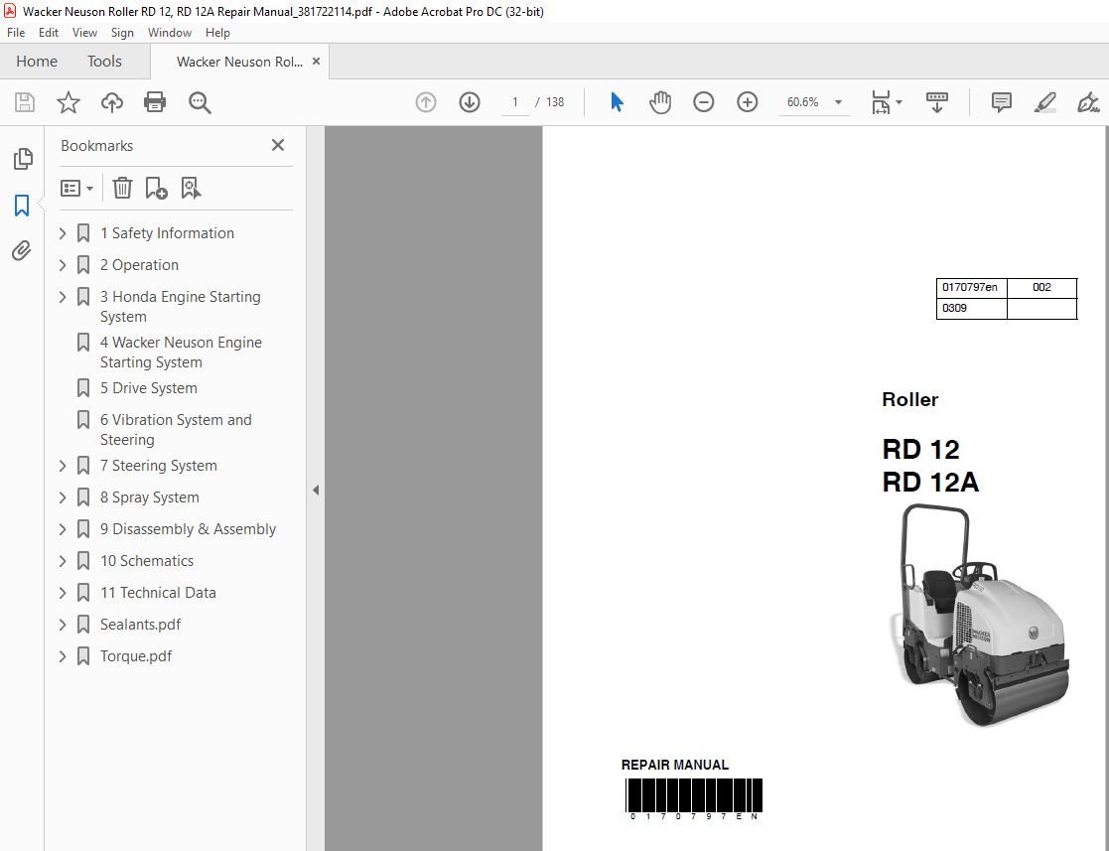Image resolution: width=1109 pixels, height=851 pixels.
Task: Jump to 6 Vibration System and Steering
Action: tap(176, 430)
